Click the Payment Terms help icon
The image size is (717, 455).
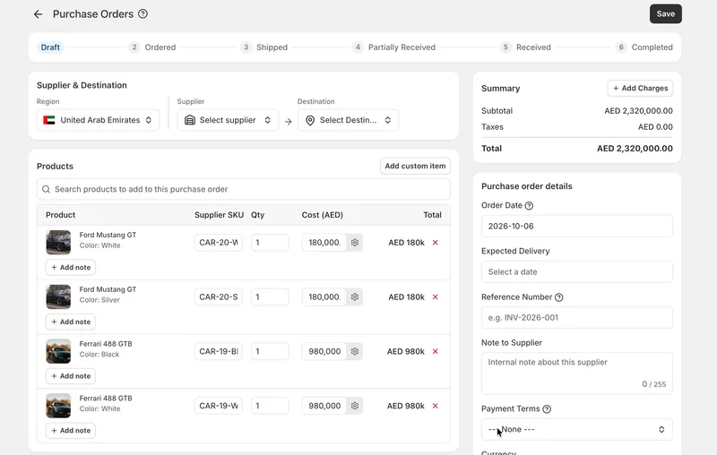pos(547,408)
